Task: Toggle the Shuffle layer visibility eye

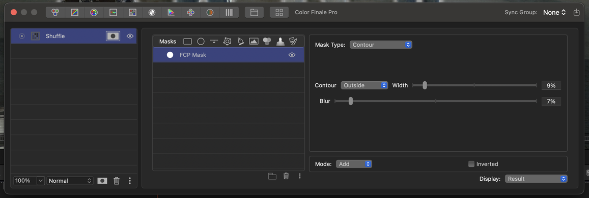Action: 130,36
